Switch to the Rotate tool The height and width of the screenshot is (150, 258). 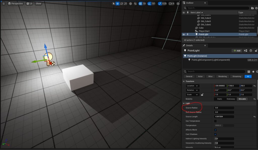(122, 4)
